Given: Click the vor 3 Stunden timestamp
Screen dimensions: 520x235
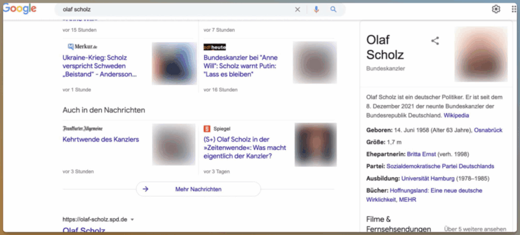Looking at the screenshot, I should click(78, 171).
